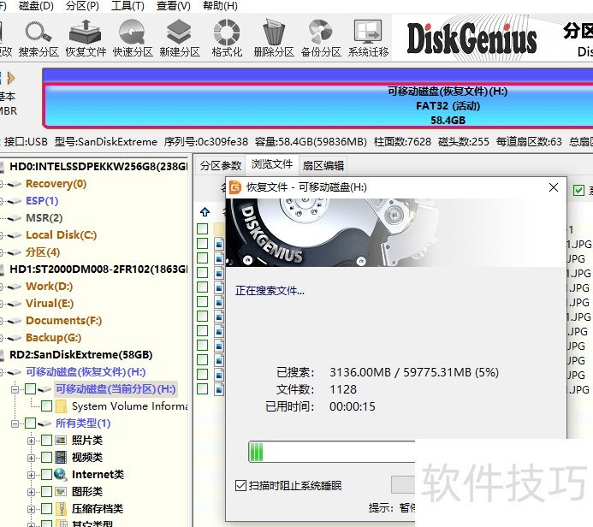Viewport: 593px width, 527px height.
Task: Check the System Volume Information checkbox
Action: tap(46, 406)
